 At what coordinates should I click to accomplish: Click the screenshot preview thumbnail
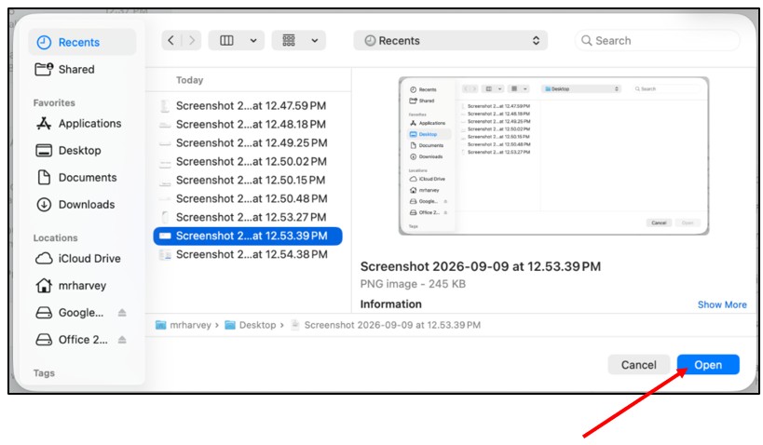click(x=553, y=155)
